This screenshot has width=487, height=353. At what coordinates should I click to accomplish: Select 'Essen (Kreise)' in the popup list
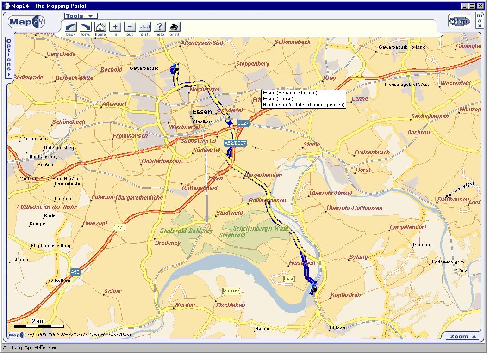click(x=278, y=99)
